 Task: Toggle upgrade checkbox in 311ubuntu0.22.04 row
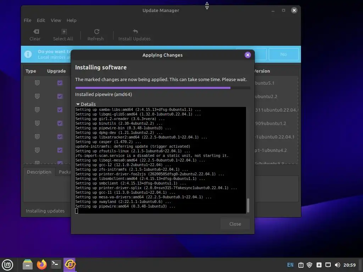point(60,110)
